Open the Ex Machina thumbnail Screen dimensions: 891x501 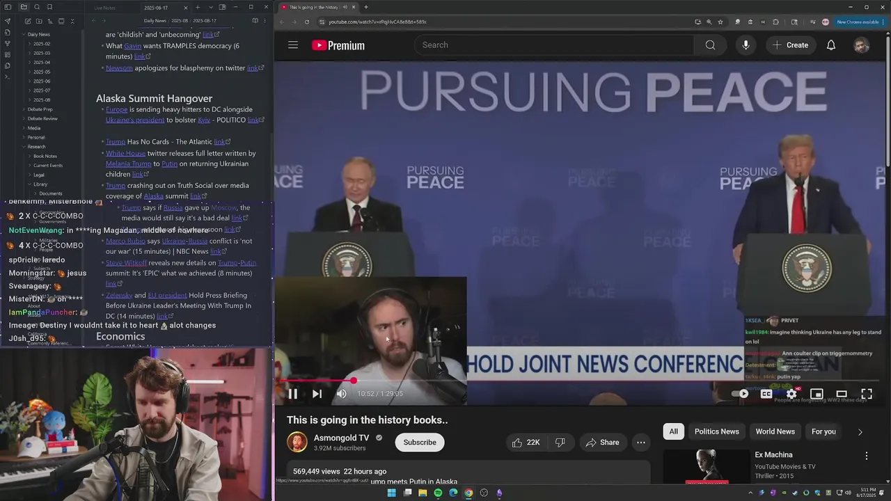pyautogui.click(x=706, y=467)
